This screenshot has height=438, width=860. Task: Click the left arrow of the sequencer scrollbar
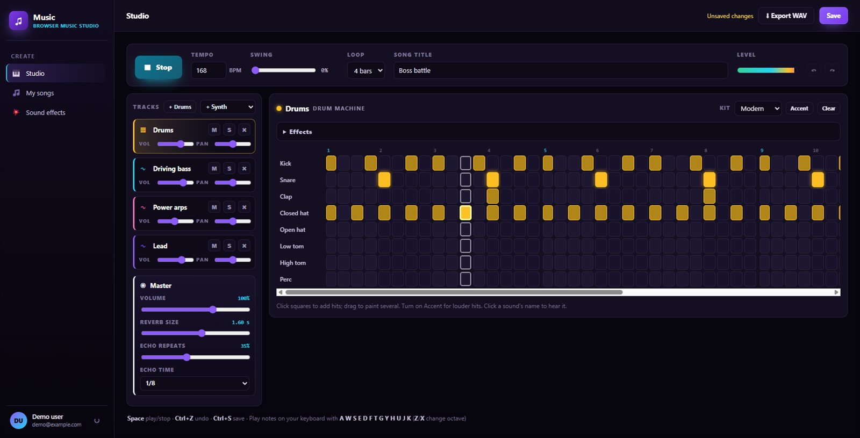tap(280, 292)
